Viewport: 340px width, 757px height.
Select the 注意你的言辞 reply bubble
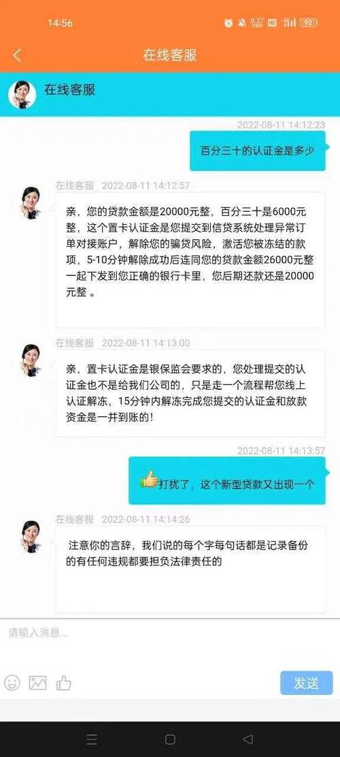[190, 570]
